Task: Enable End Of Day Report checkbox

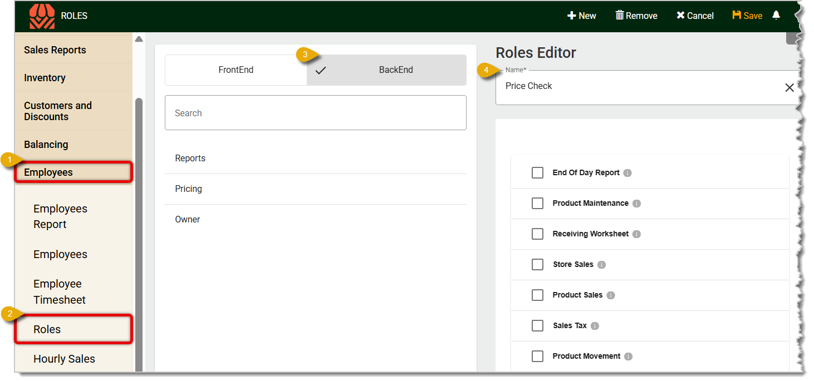Action: point(537,173)
